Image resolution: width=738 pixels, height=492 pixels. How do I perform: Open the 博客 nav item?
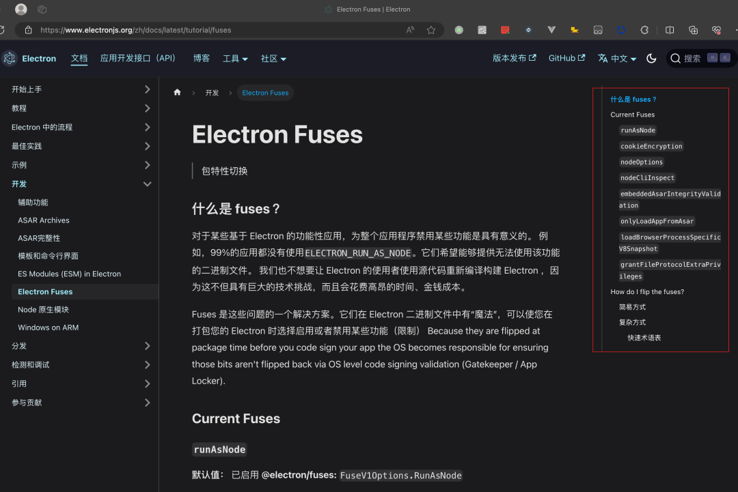(x=202, y=58)
